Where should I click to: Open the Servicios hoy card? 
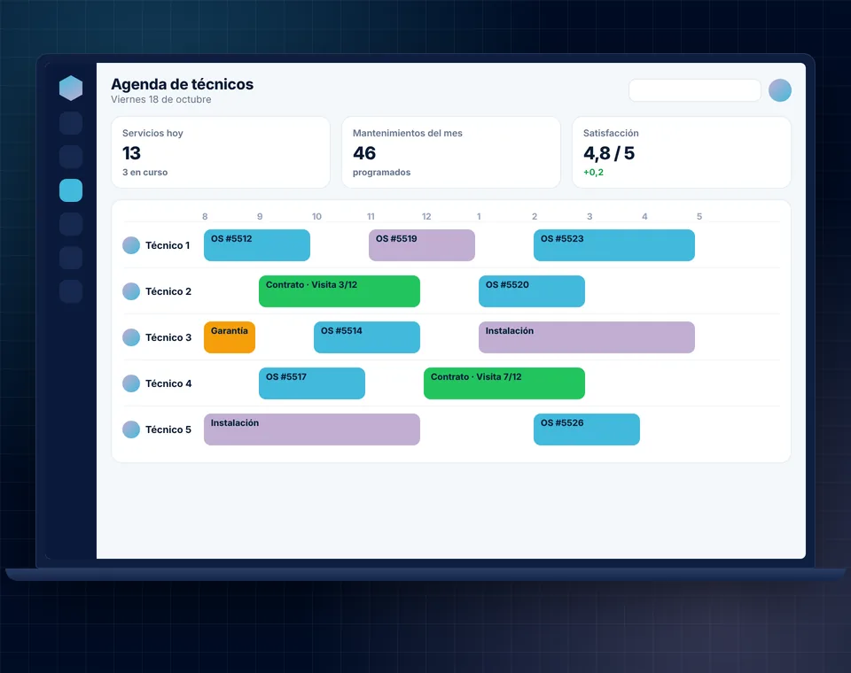221,152
